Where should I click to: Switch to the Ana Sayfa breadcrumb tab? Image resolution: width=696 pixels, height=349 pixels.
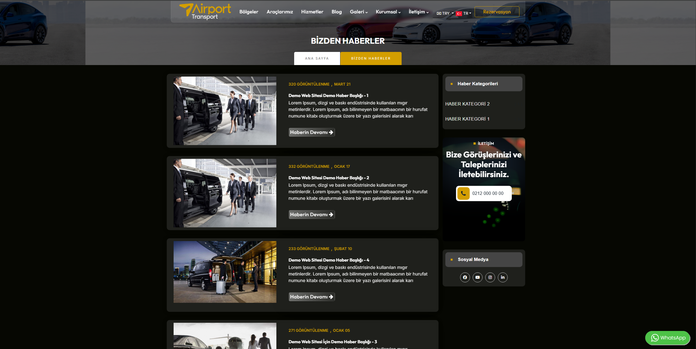click(x=317, y=58)
